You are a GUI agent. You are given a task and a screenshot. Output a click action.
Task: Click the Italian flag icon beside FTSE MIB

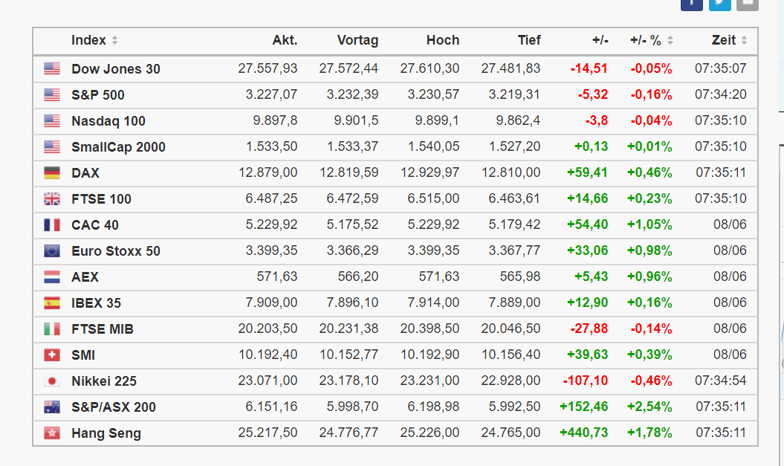[x=51, y=329]
